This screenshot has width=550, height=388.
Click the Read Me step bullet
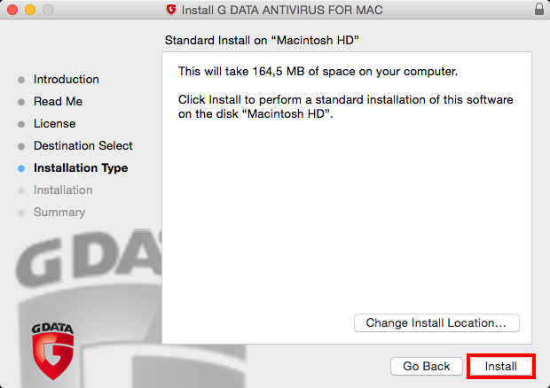tap(21, 102)
